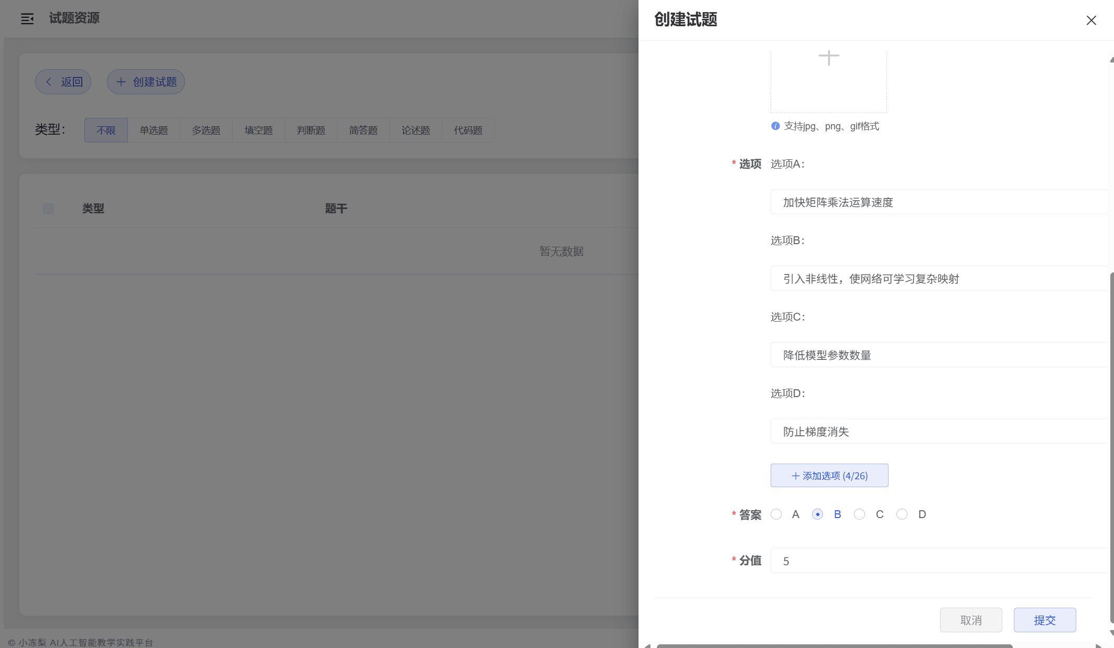Click the plus icon in the 创建试题 button
Screen dimensions: 1114x648
(x=121, y=82)
